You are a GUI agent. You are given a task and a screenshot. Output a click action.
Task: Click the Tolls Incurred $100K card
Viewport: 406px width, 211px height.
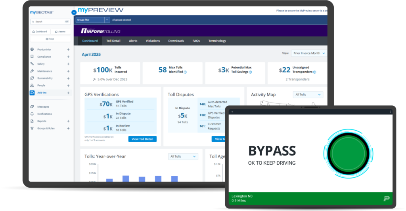click(110, 73)
